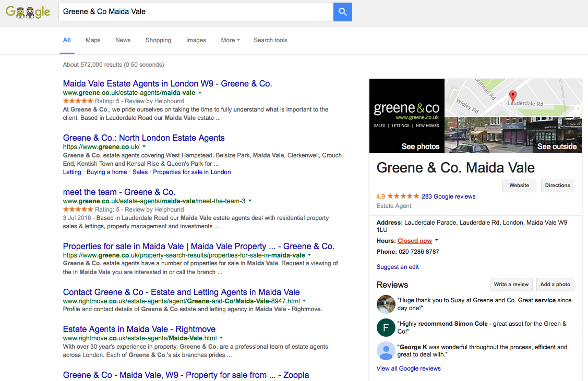Viewport: 588px width, 381px height.
Task: Switch to the News tab
Action: pyautogui.click(x=123, y=40)
